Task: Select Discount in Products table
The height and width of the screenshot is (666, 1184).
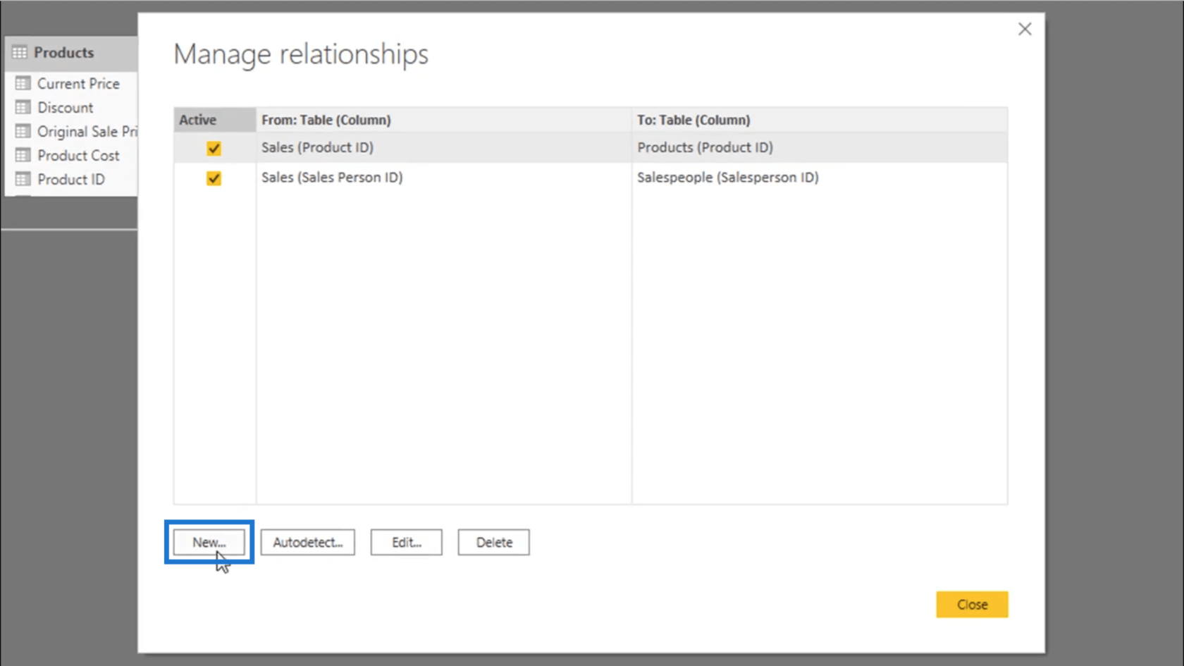Action: (65, 107)
